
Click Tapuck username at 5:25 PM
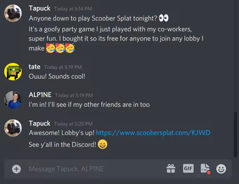39,123
